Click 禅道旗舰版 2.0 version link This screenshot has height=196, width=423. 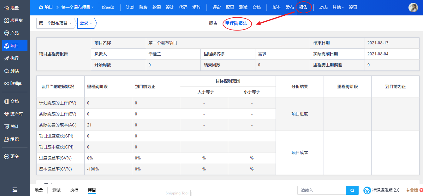pos(381,190)
